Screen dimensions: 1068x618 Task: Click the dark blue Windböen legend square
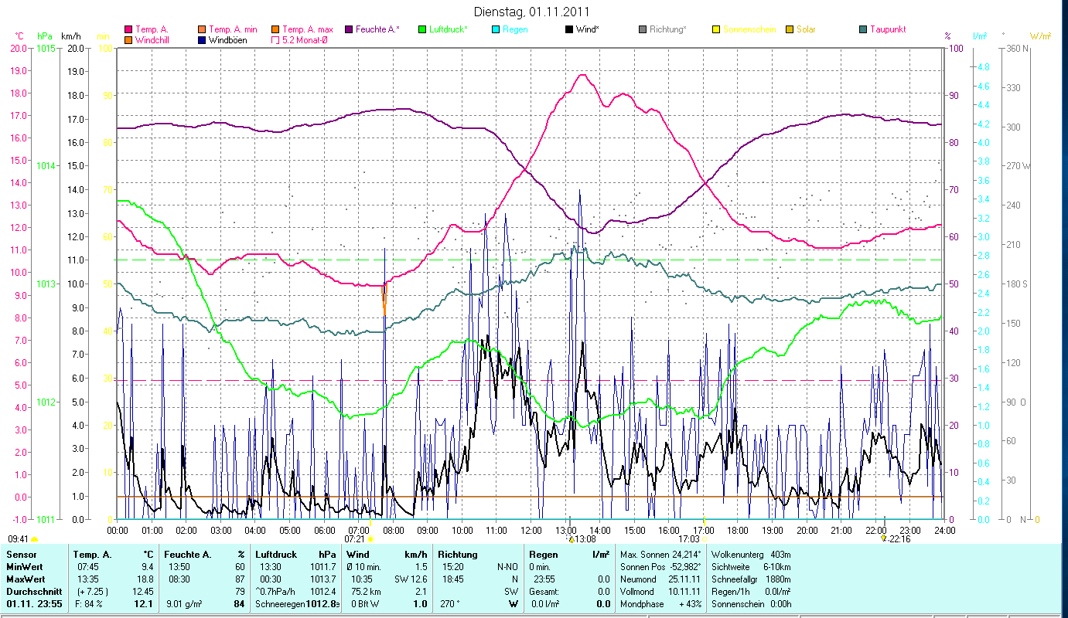point(202,39)
